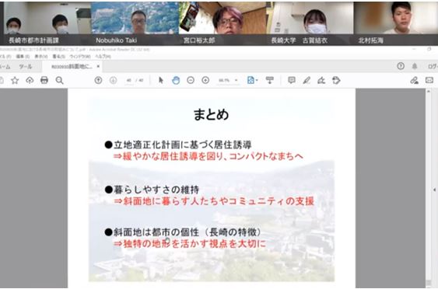
Task: Zoom in with the plus circle icon
Action: [205, 80]
